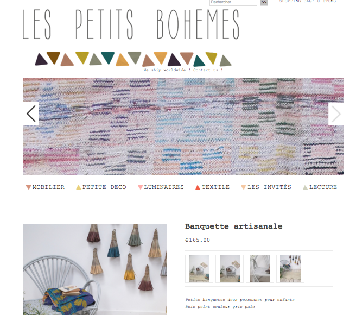Screen dimensions: 356x315
Task: Click the search submit arrow button
Action: click(264, 2)
